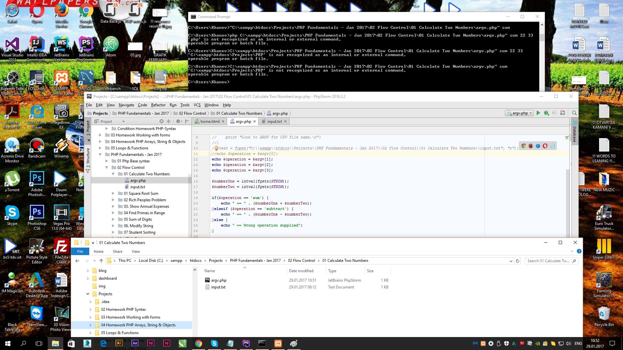Screen dimensions: 623x350
Task: Collapse the line 19 if-block fold marker
Action: pyautogui.click(x=210, y=198)
